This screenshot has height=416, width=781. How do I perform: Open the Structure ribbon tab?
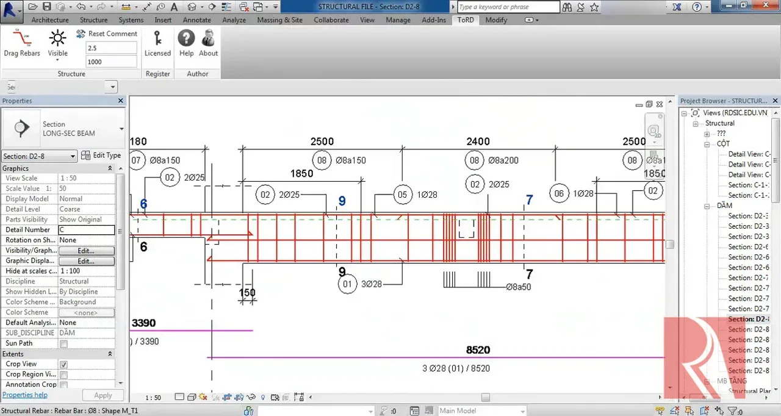tap(93, 20)
